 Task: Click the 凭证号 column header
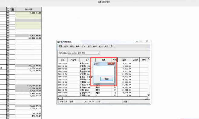click(73, 60)
